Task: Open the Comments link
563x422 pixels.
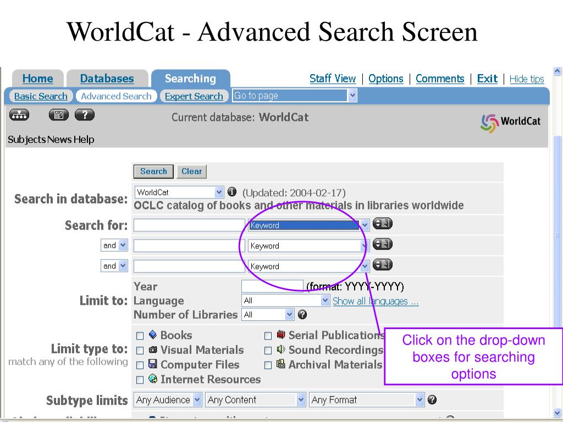Action: point(440,79)
